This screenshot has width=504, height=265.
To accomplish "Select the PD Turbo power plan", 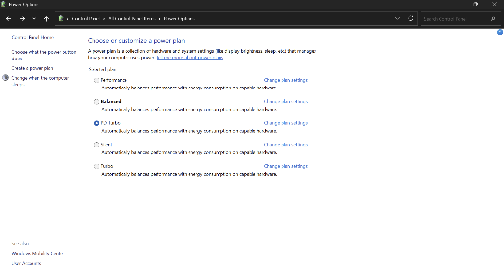I will (97, 123).
